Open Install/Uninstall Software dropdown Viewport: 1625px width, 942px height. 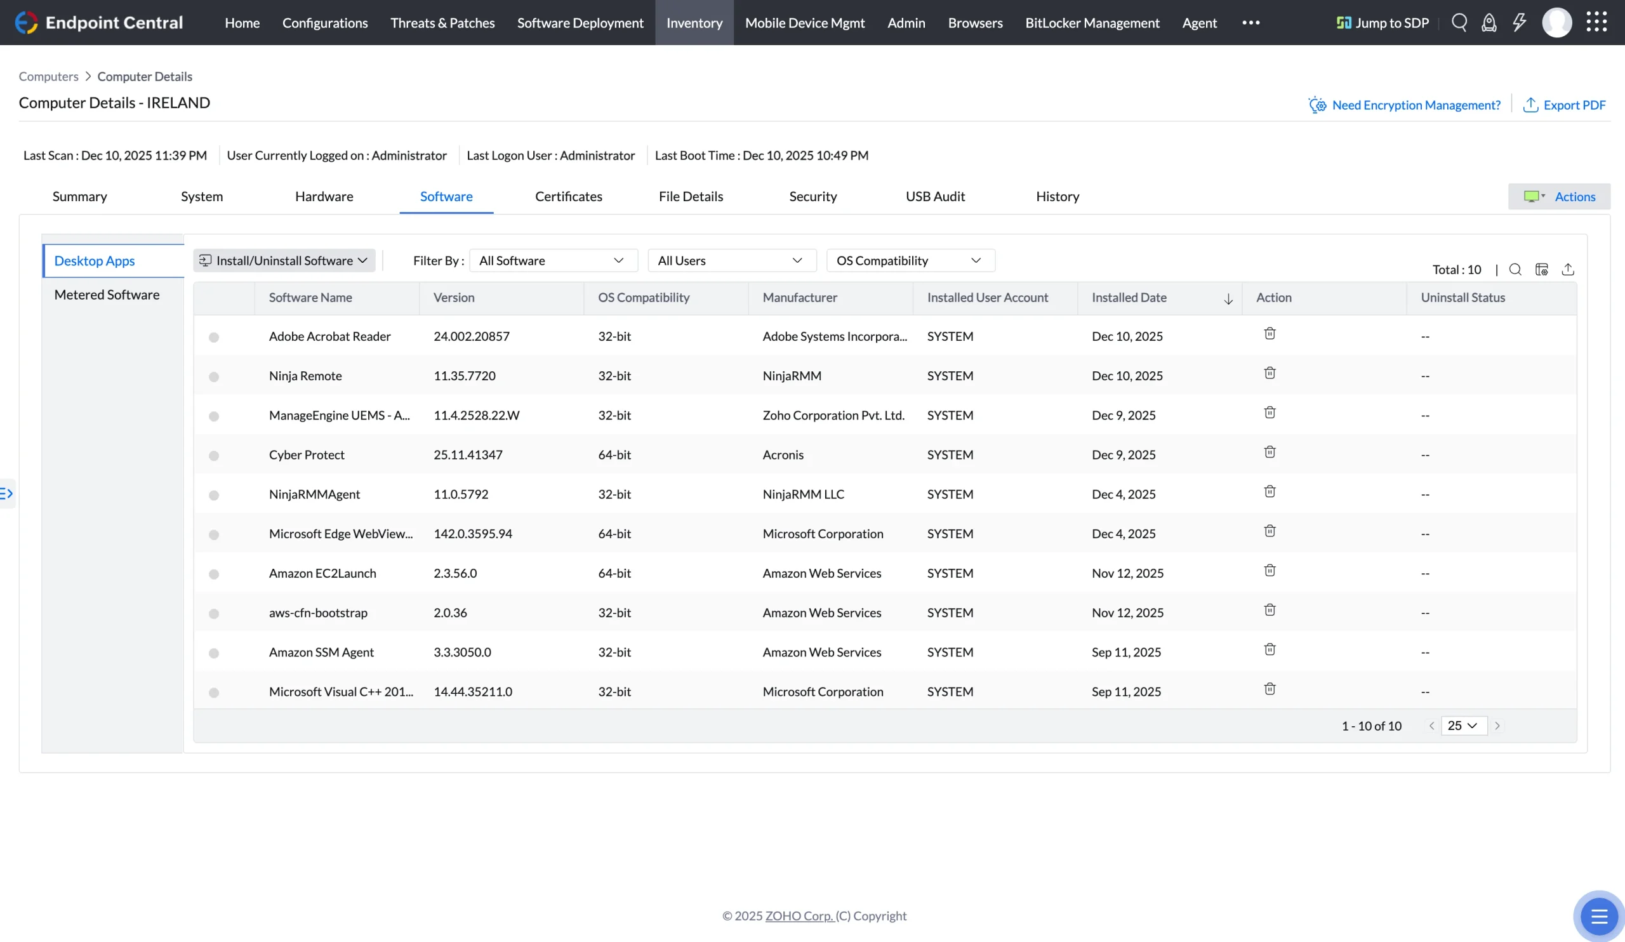click(284, 260)
